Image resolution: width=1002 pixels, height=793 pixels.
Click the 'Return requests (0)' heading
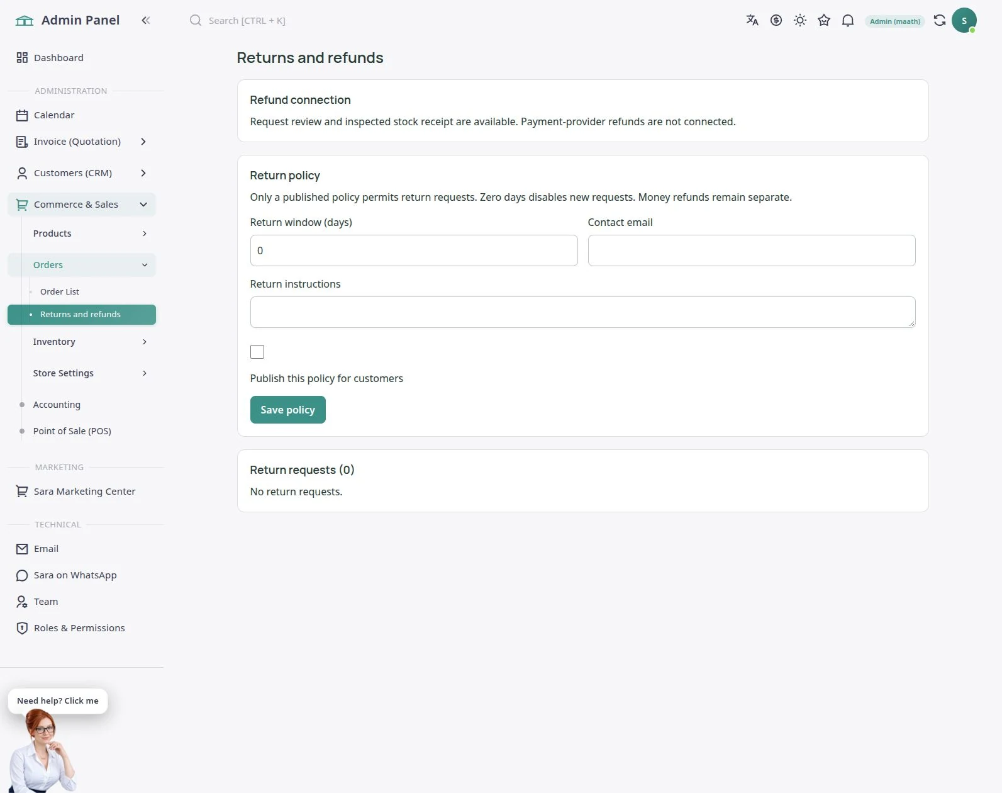pos(302,470)
